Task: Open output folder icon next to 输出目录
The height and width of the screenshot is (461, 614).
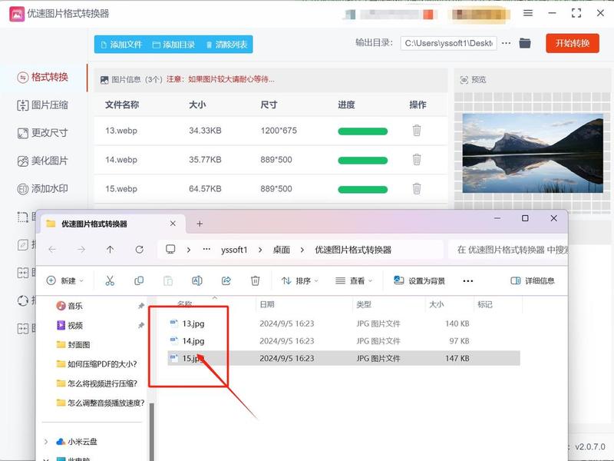Action: pos(525,43)
